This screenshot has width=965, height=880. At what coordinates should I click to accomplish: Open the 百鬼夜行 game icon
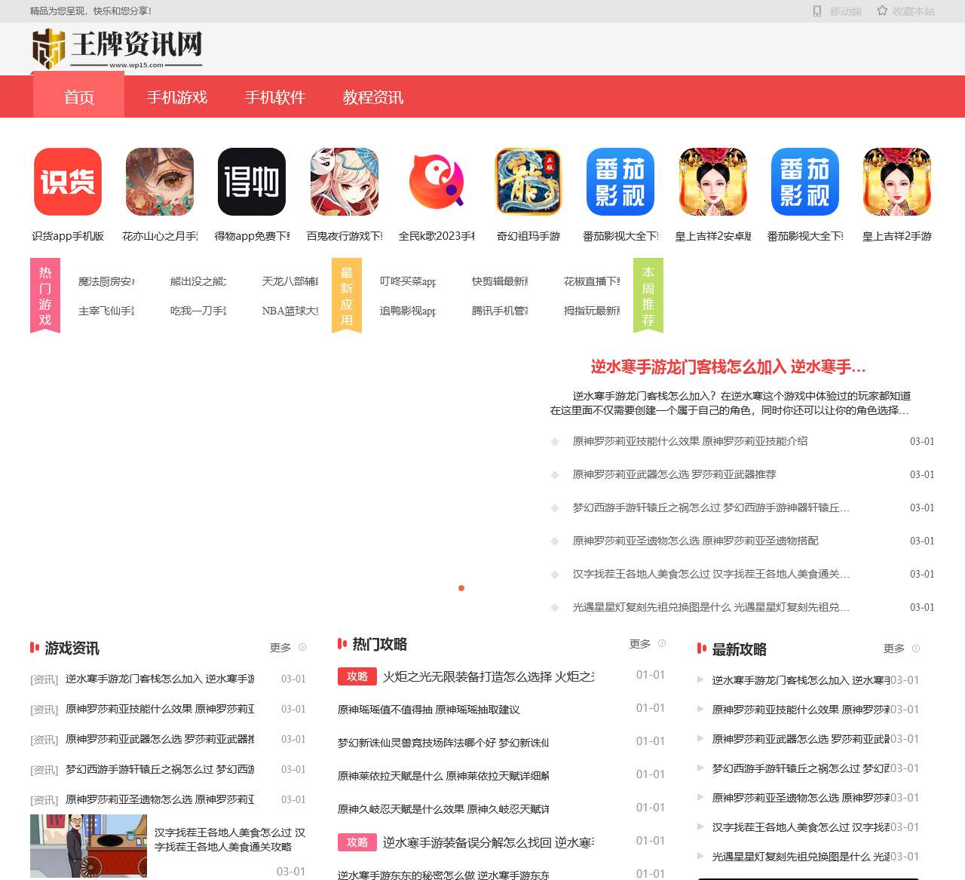point(345,182)
